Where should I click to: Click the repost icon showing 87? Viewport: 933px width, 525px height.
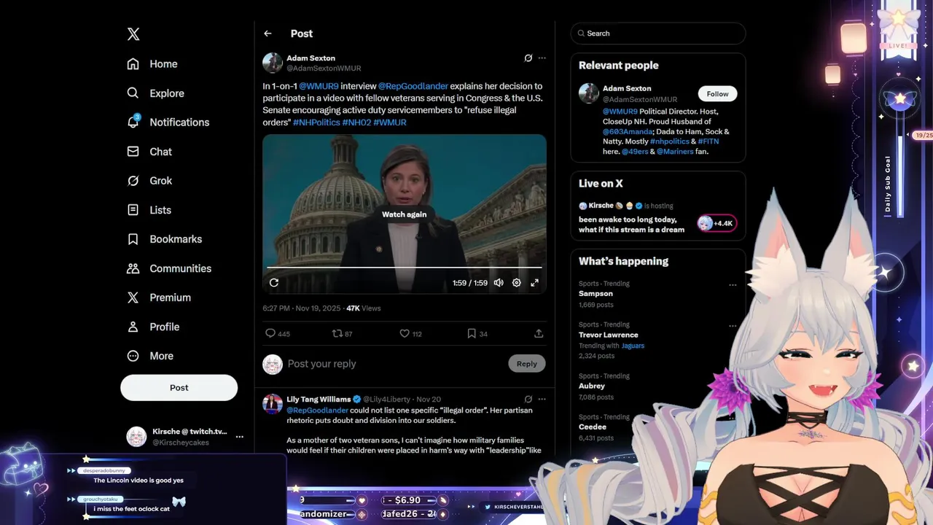click(x=342, y=333)
